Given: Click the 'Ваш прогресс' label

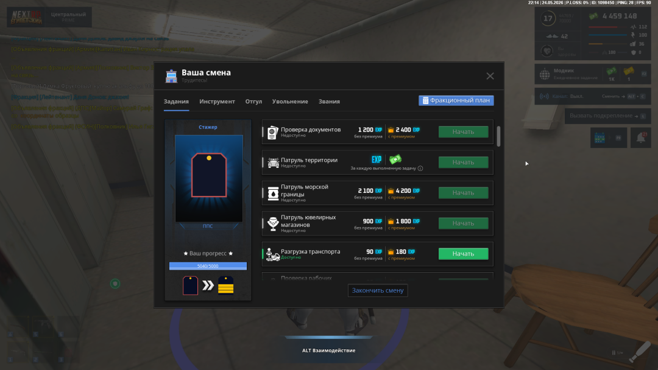Looking at the screenshot, I should (208, 254).
